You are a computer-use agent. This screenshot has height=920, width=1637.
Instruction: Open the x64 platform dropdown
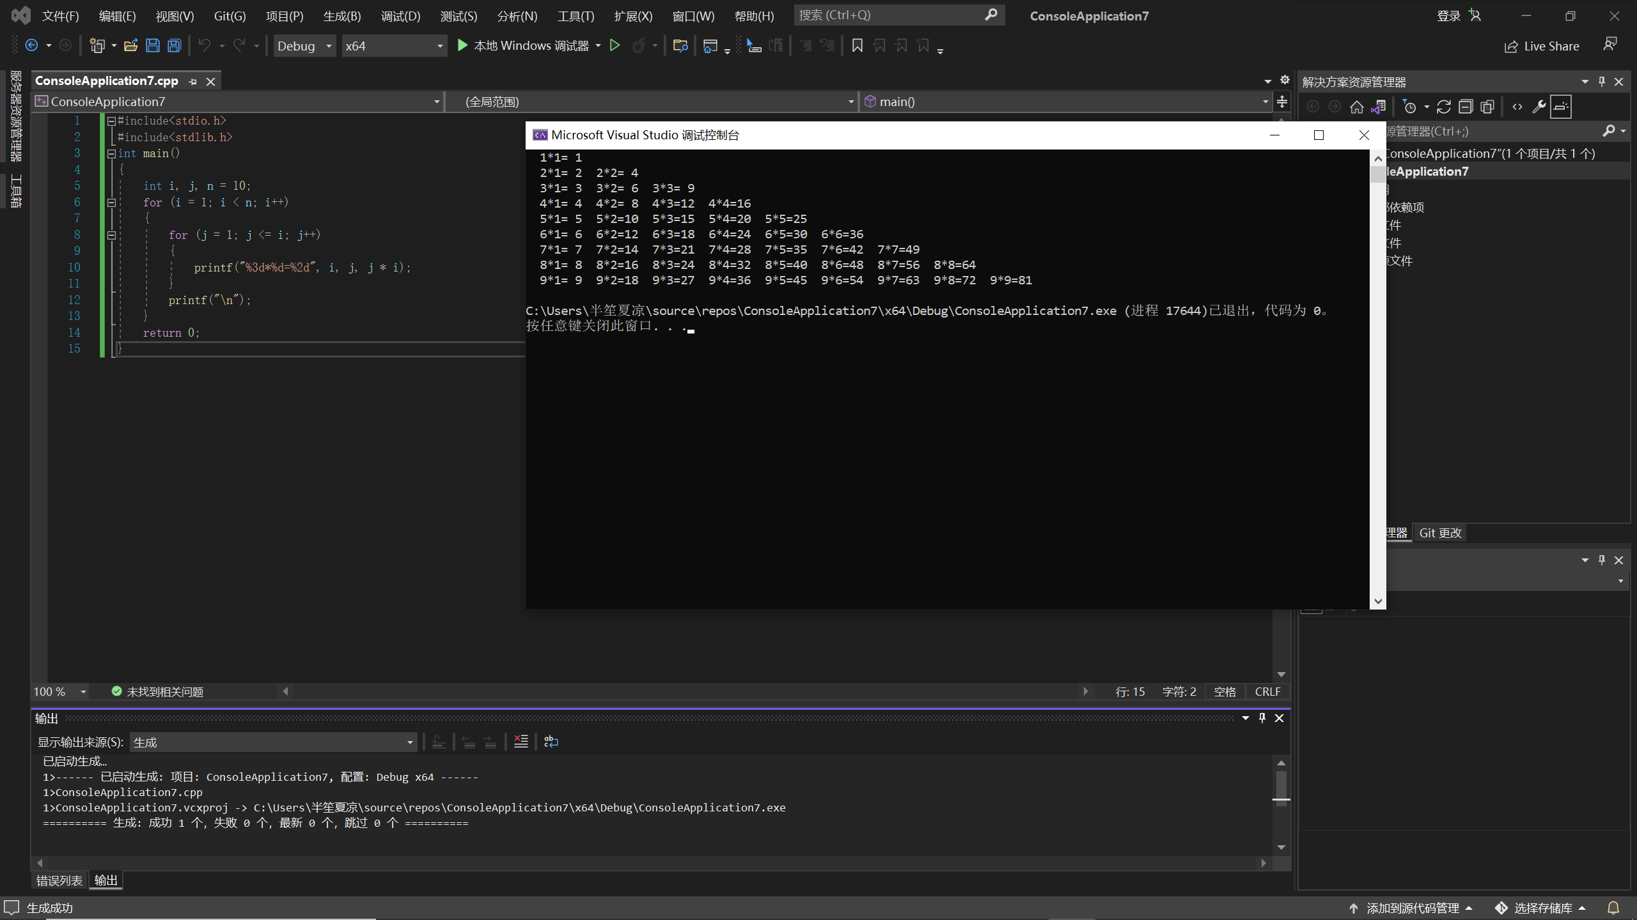click(x=393, y=46)
